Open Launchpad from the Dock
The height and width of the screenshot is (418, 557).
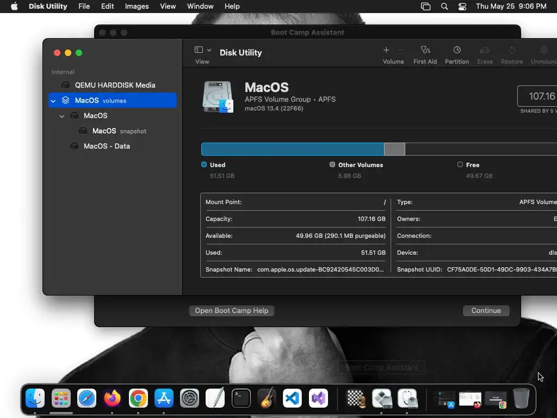point(61,398)
